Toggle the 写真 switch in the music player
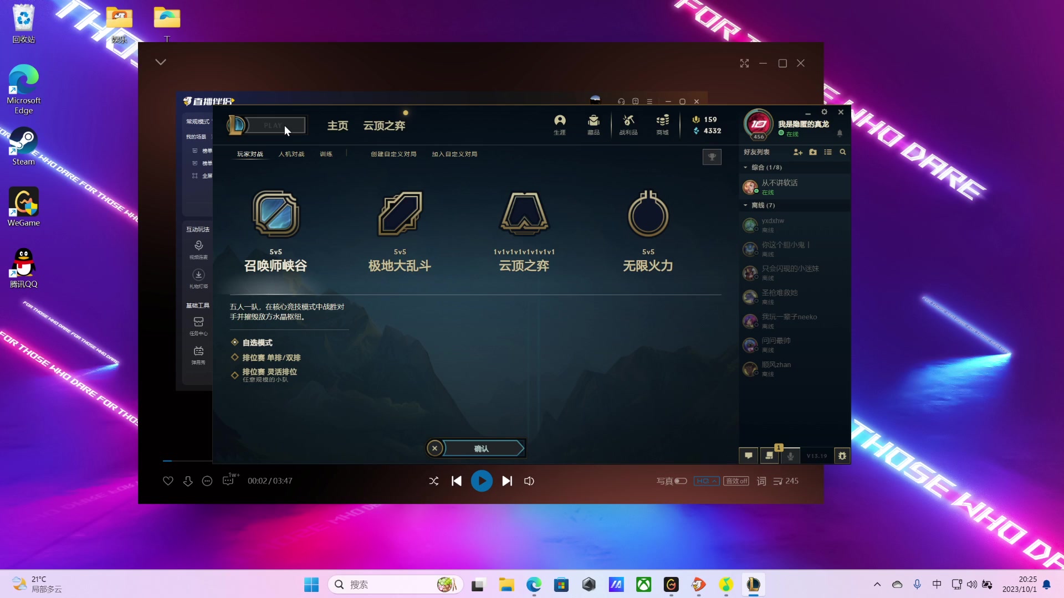The height and width of the screenshot is (598, 1064). [681, 481]
